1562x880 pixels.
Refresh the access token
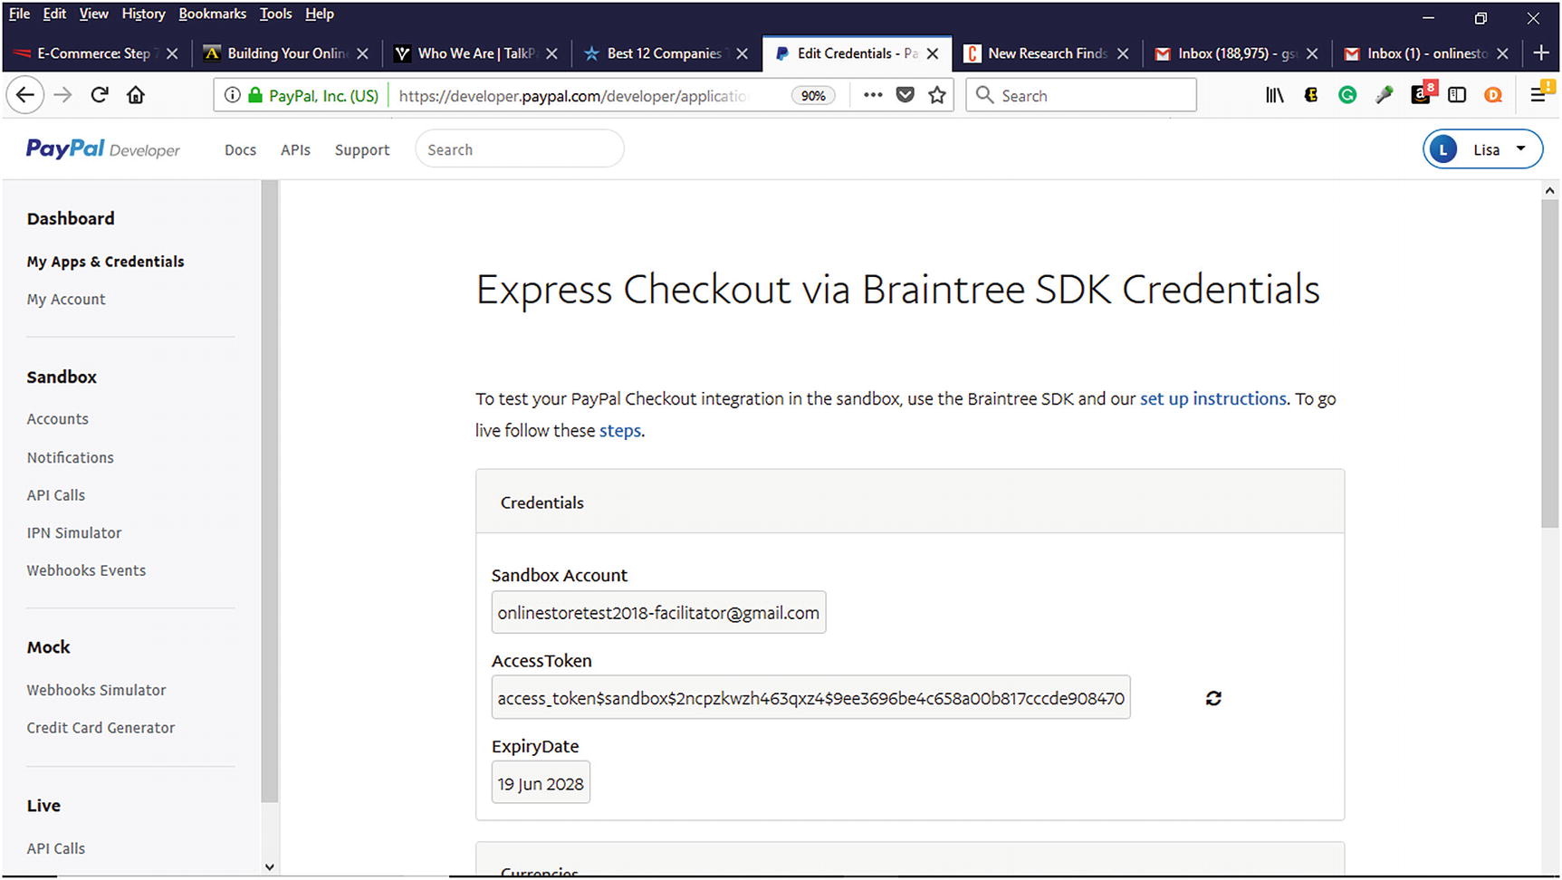1213,698
